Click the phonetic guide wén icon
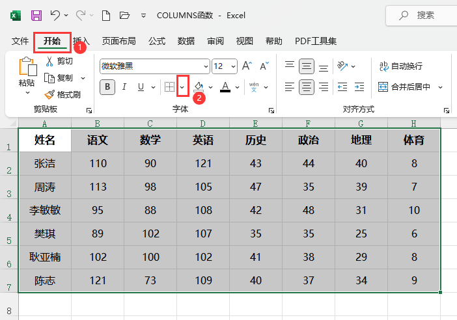 [254, 87]
